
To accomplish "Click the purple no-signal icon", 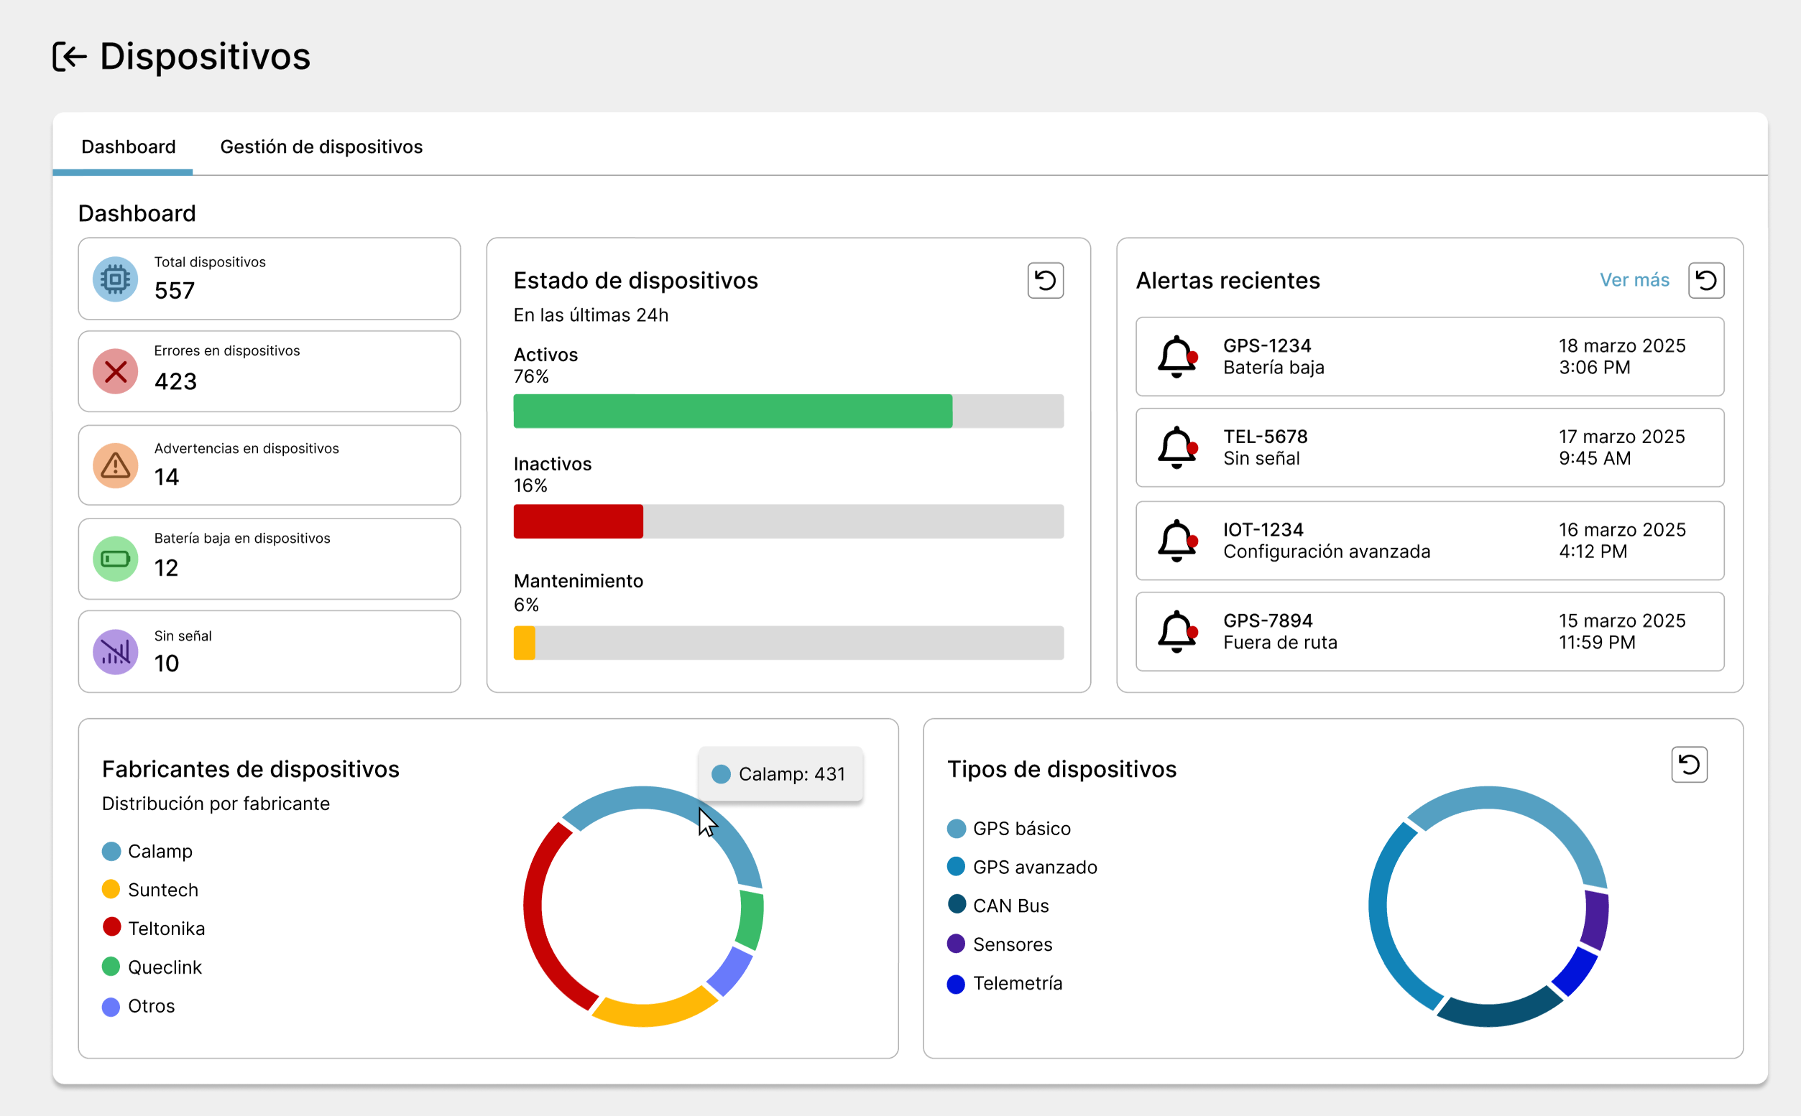I will pos(115,652).
